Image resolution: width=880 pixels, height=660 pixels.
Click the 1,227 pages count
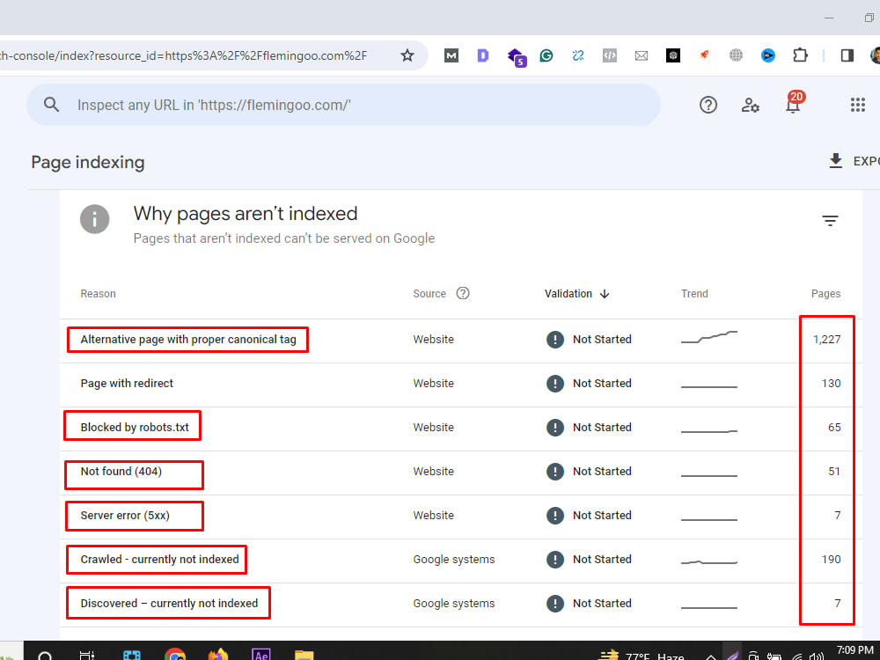[x=826, y=340]
